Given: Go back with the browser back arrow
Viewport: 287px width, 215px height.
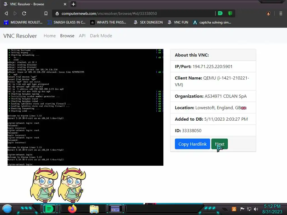Looking at the screenshot, I should pyautogui.click(x=6, y=13).
